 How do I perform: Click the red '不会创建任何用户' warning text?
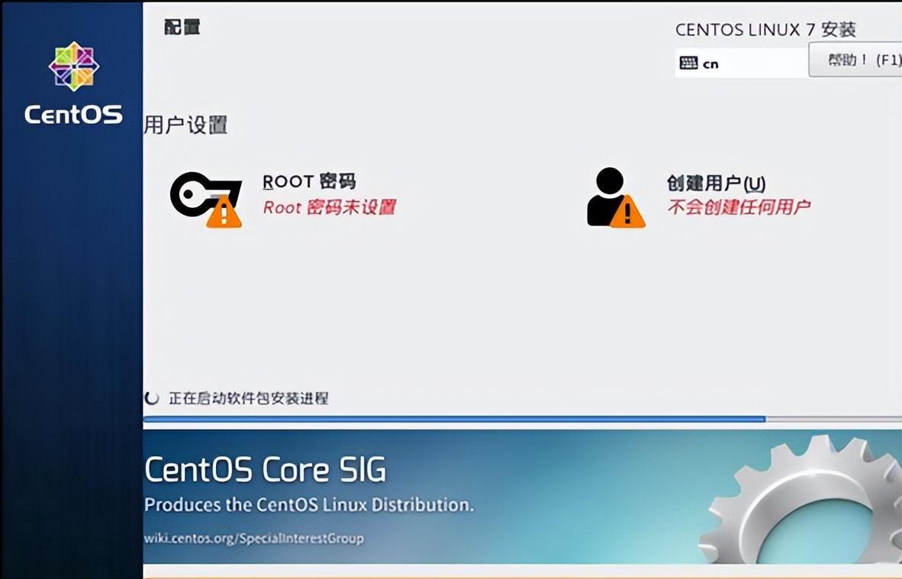point(739,206)
